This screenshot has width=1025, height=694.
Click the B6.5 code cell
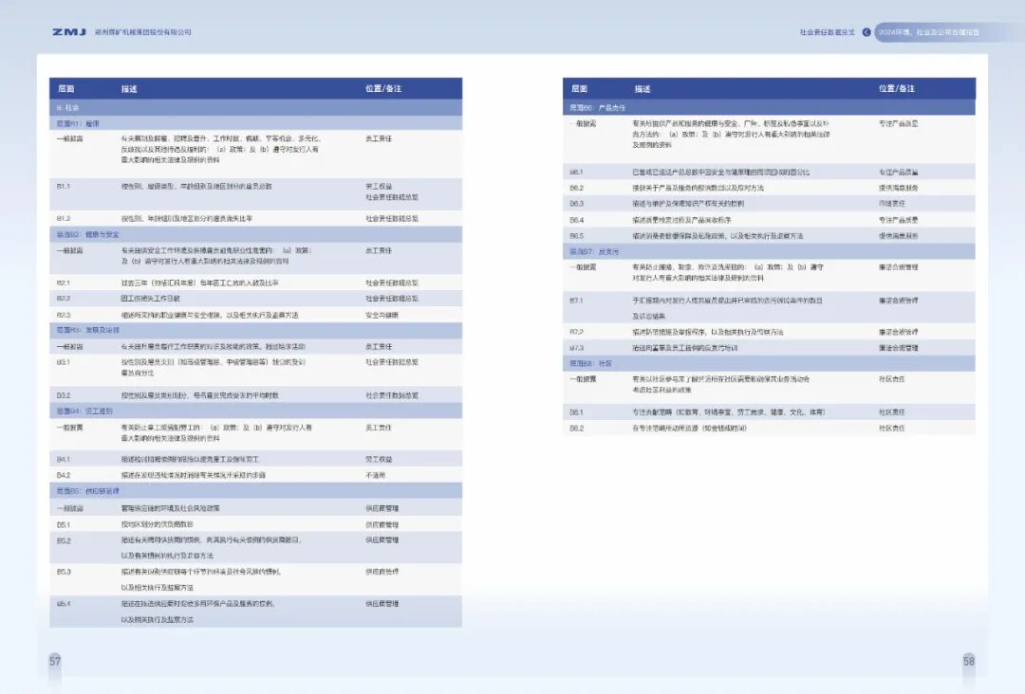pos(577,236)
